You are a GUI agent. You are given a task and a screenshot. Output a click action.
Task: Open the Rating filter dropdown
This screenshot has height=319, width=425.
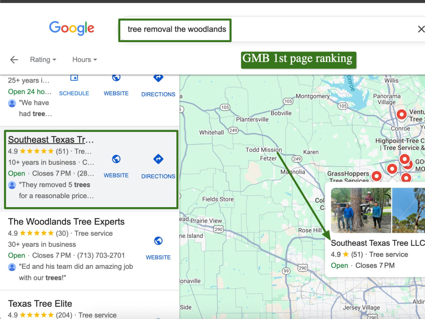[x=43, y=60]
